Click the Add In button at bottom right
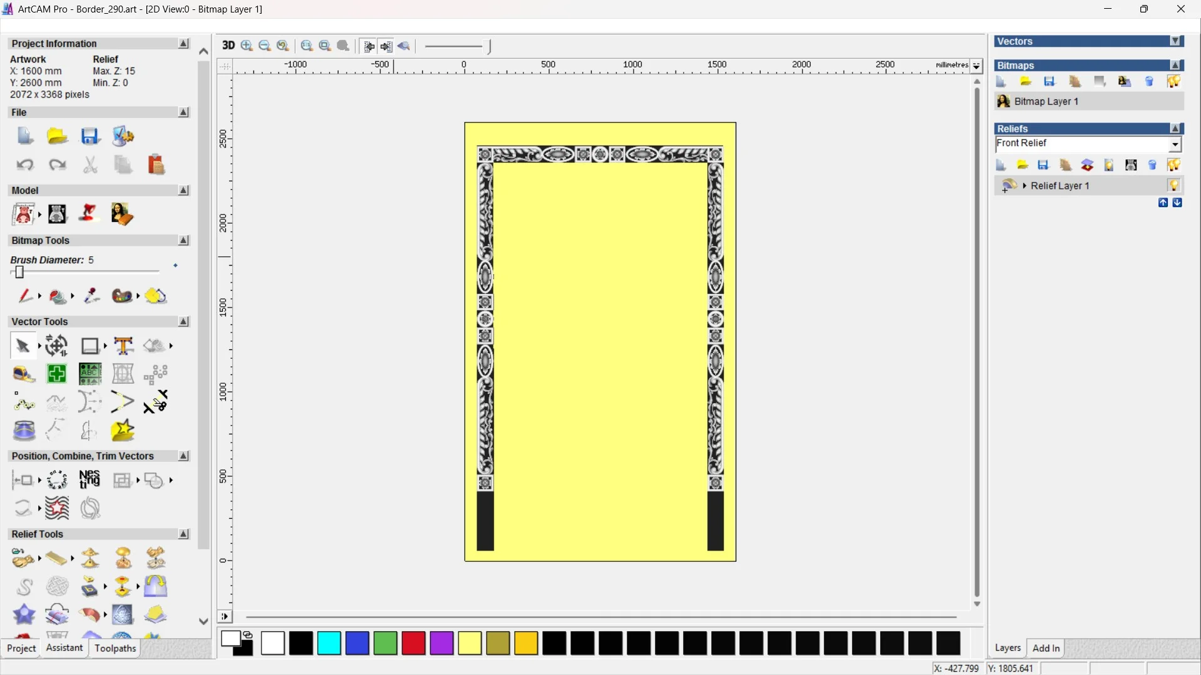The width and height of the screenshot is (1201, 675). (1046, 648)
